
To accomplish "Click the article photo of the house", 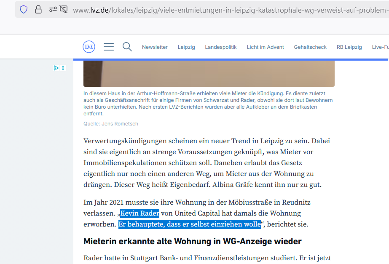I will point(209,73).
